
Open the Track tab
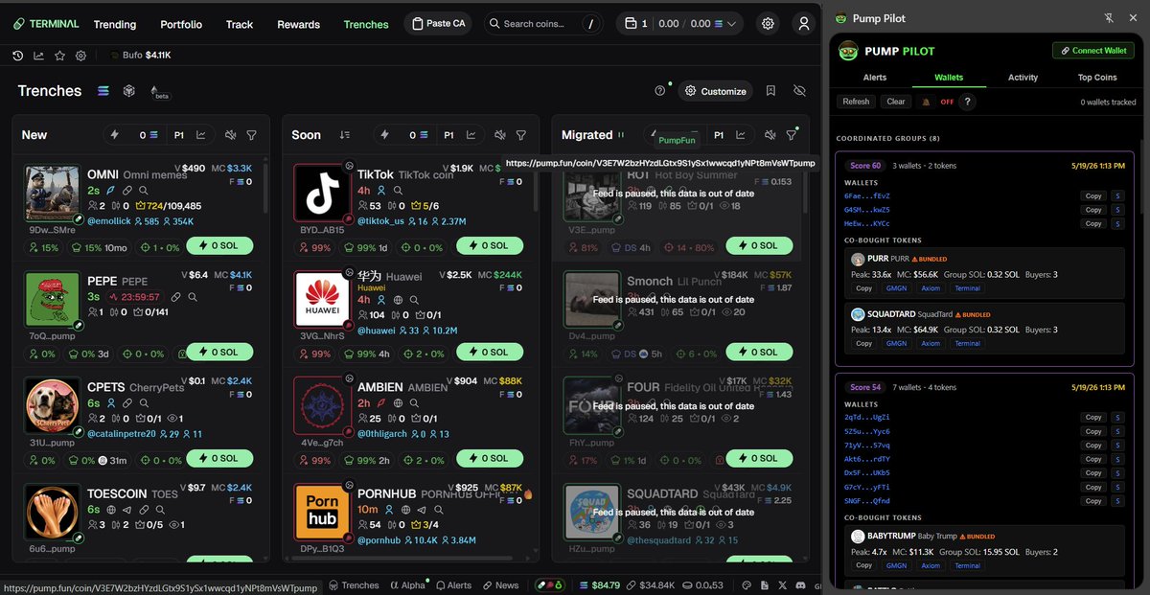[x=240, y=24]
